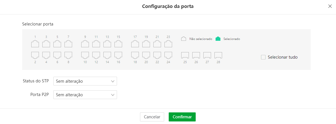Viewport: 336px width, 124px height.
Task: Enable the Selecionar tudo checkbox
Action: point(263,57)
